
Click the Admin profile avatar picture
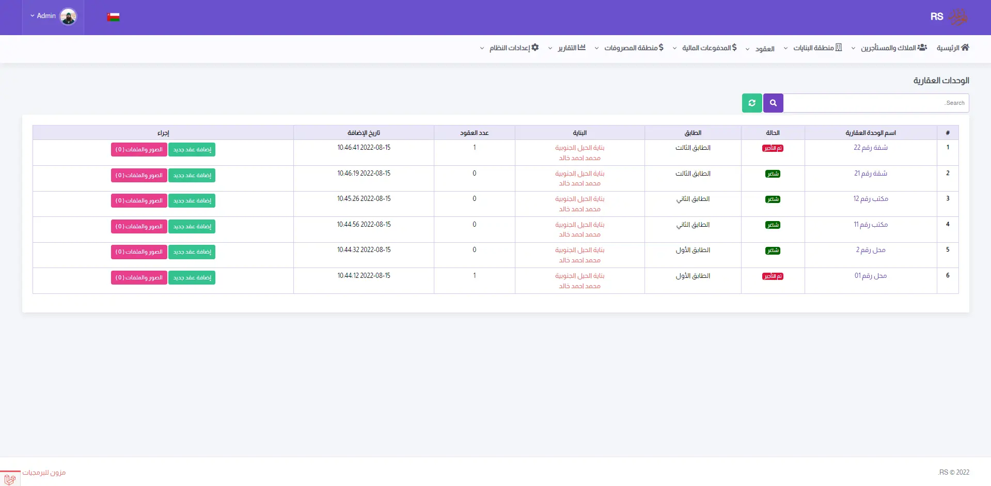68,17
